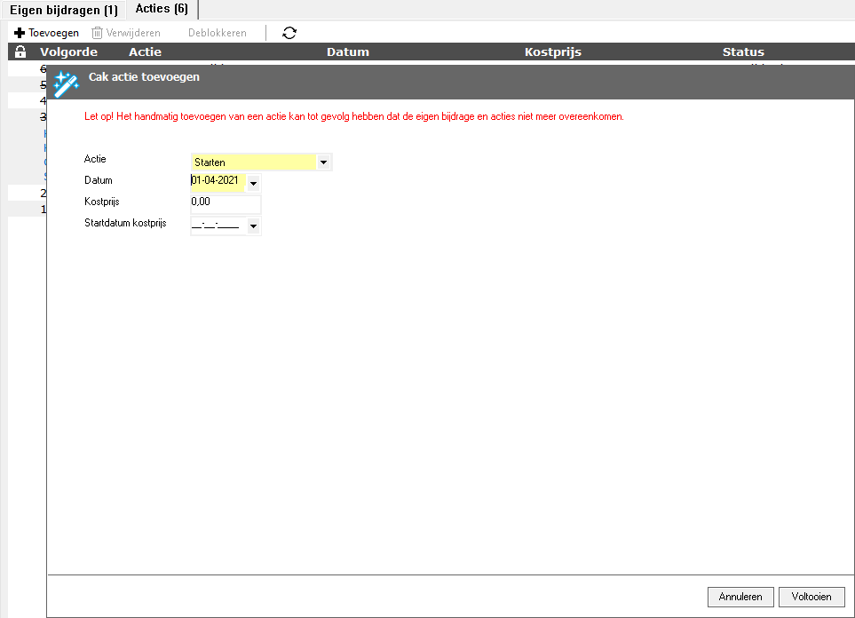
Task: Open the Datum date picker arrow
Action: click(x=253, y=184)
